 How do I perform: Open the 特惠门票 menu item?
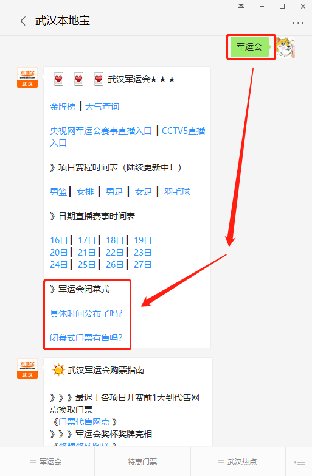142,462
